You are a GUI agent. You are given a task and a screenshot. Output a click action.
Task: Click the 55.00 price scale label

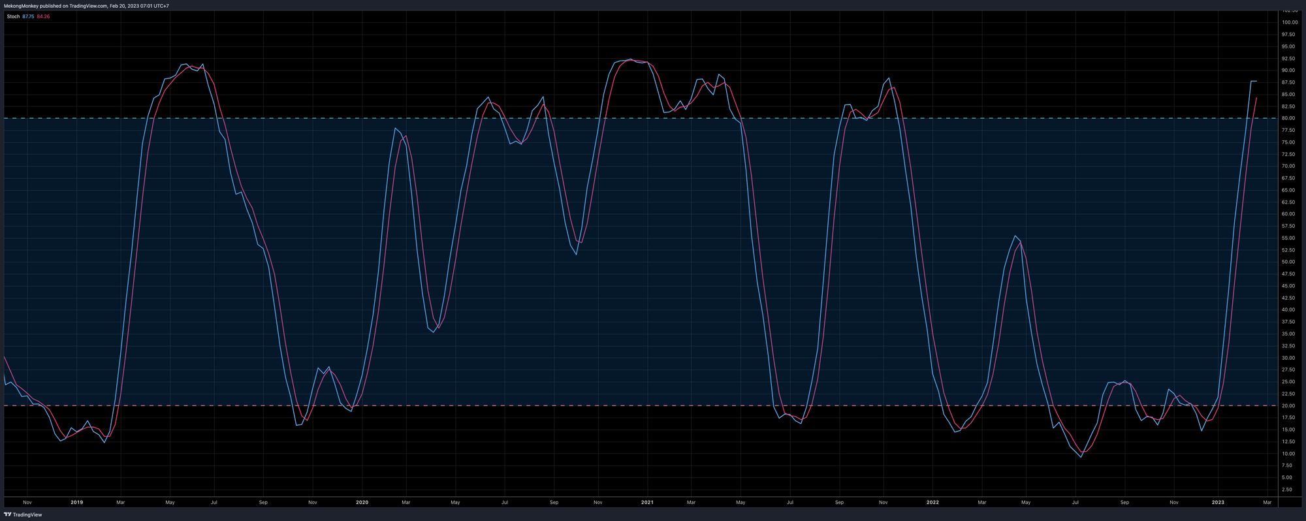(1290, 238)
